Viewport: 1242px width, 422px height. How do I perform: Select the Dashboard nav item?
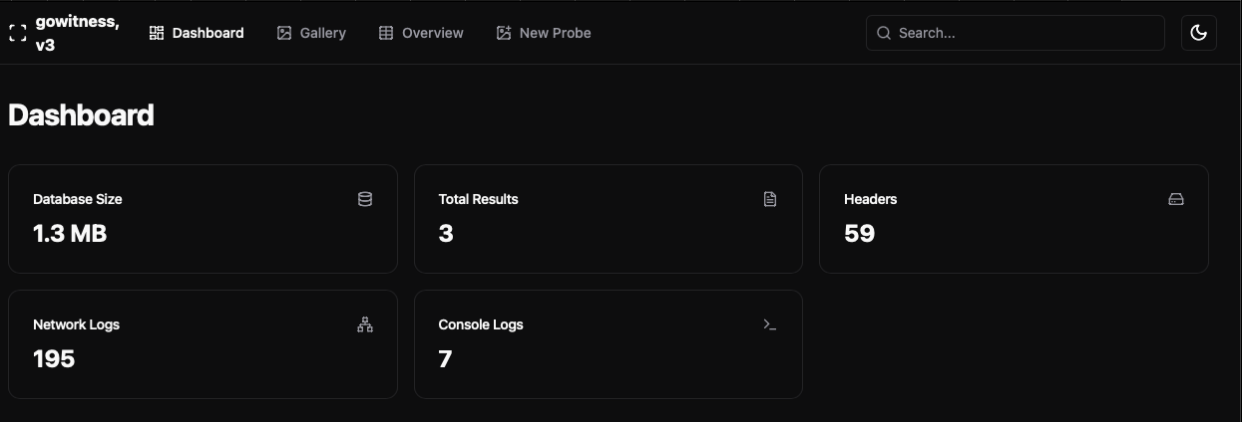click(x=197, y=33)
